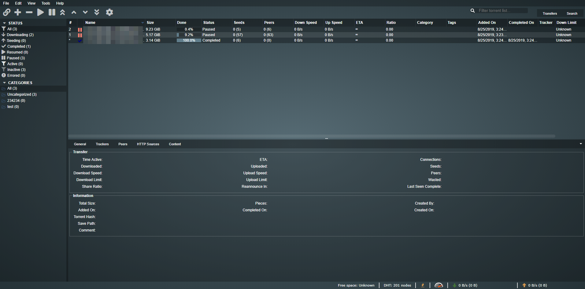Viewport: 585px width, 289px height.
Task: Click the Transfers button
Action: pos(550,13)
